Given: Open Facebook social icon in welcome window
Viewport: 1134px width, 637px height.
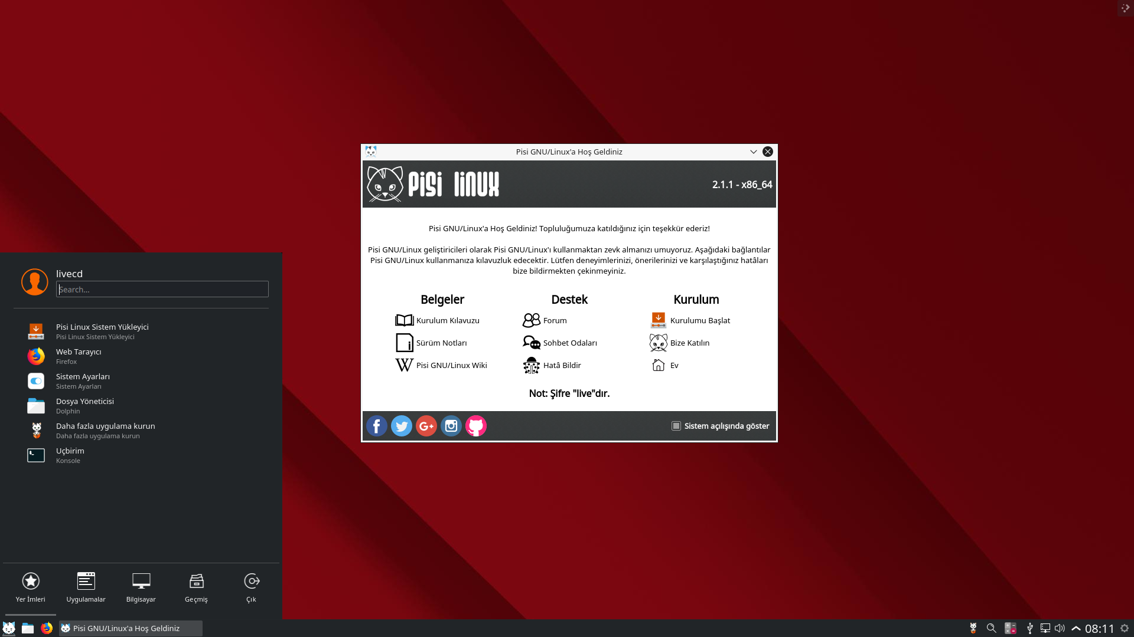Looking at the screenshot, I should (377, 426).
